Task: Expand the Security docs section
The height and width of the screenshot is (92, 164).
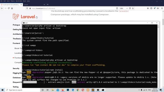Action: click(x=16, y=68)
